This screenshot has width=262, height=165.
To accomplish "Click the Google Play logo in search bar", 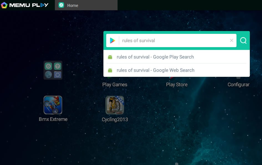I will [x=112, y=40].
